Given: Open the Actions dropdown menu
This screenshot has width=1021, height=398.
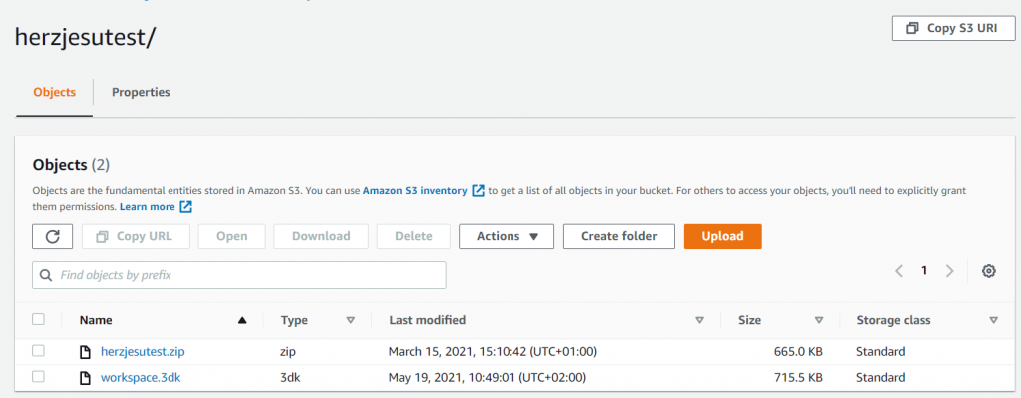Looking at the screenshot, I should (x=507, y=237).
